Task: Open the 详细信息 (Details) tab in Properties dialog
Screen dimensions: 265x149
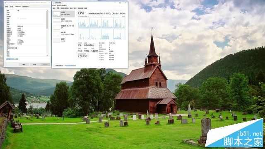Action: [x=18, y=7]
